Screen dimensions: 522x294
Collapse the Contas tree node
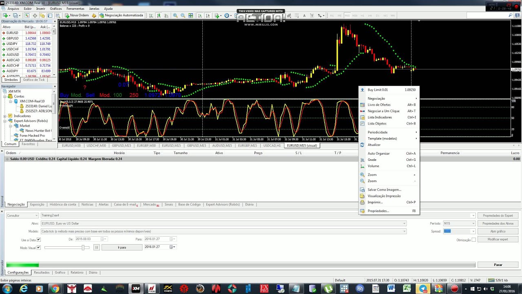(5, 96)
